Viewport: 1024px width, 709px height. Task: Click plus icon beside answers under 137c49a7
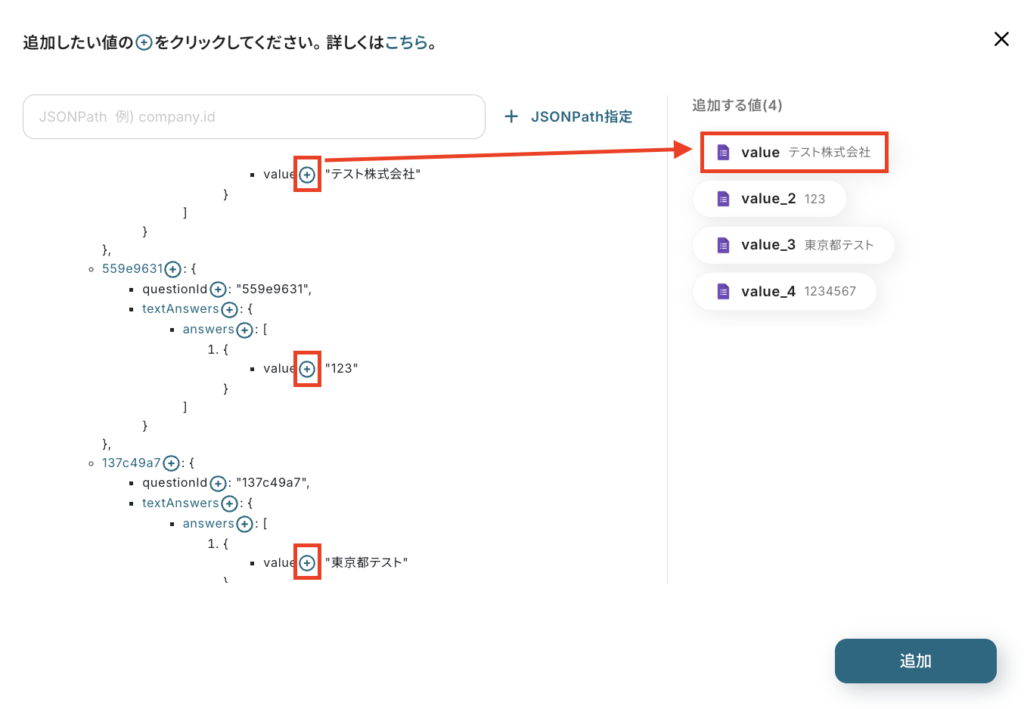tap(244, 524)
